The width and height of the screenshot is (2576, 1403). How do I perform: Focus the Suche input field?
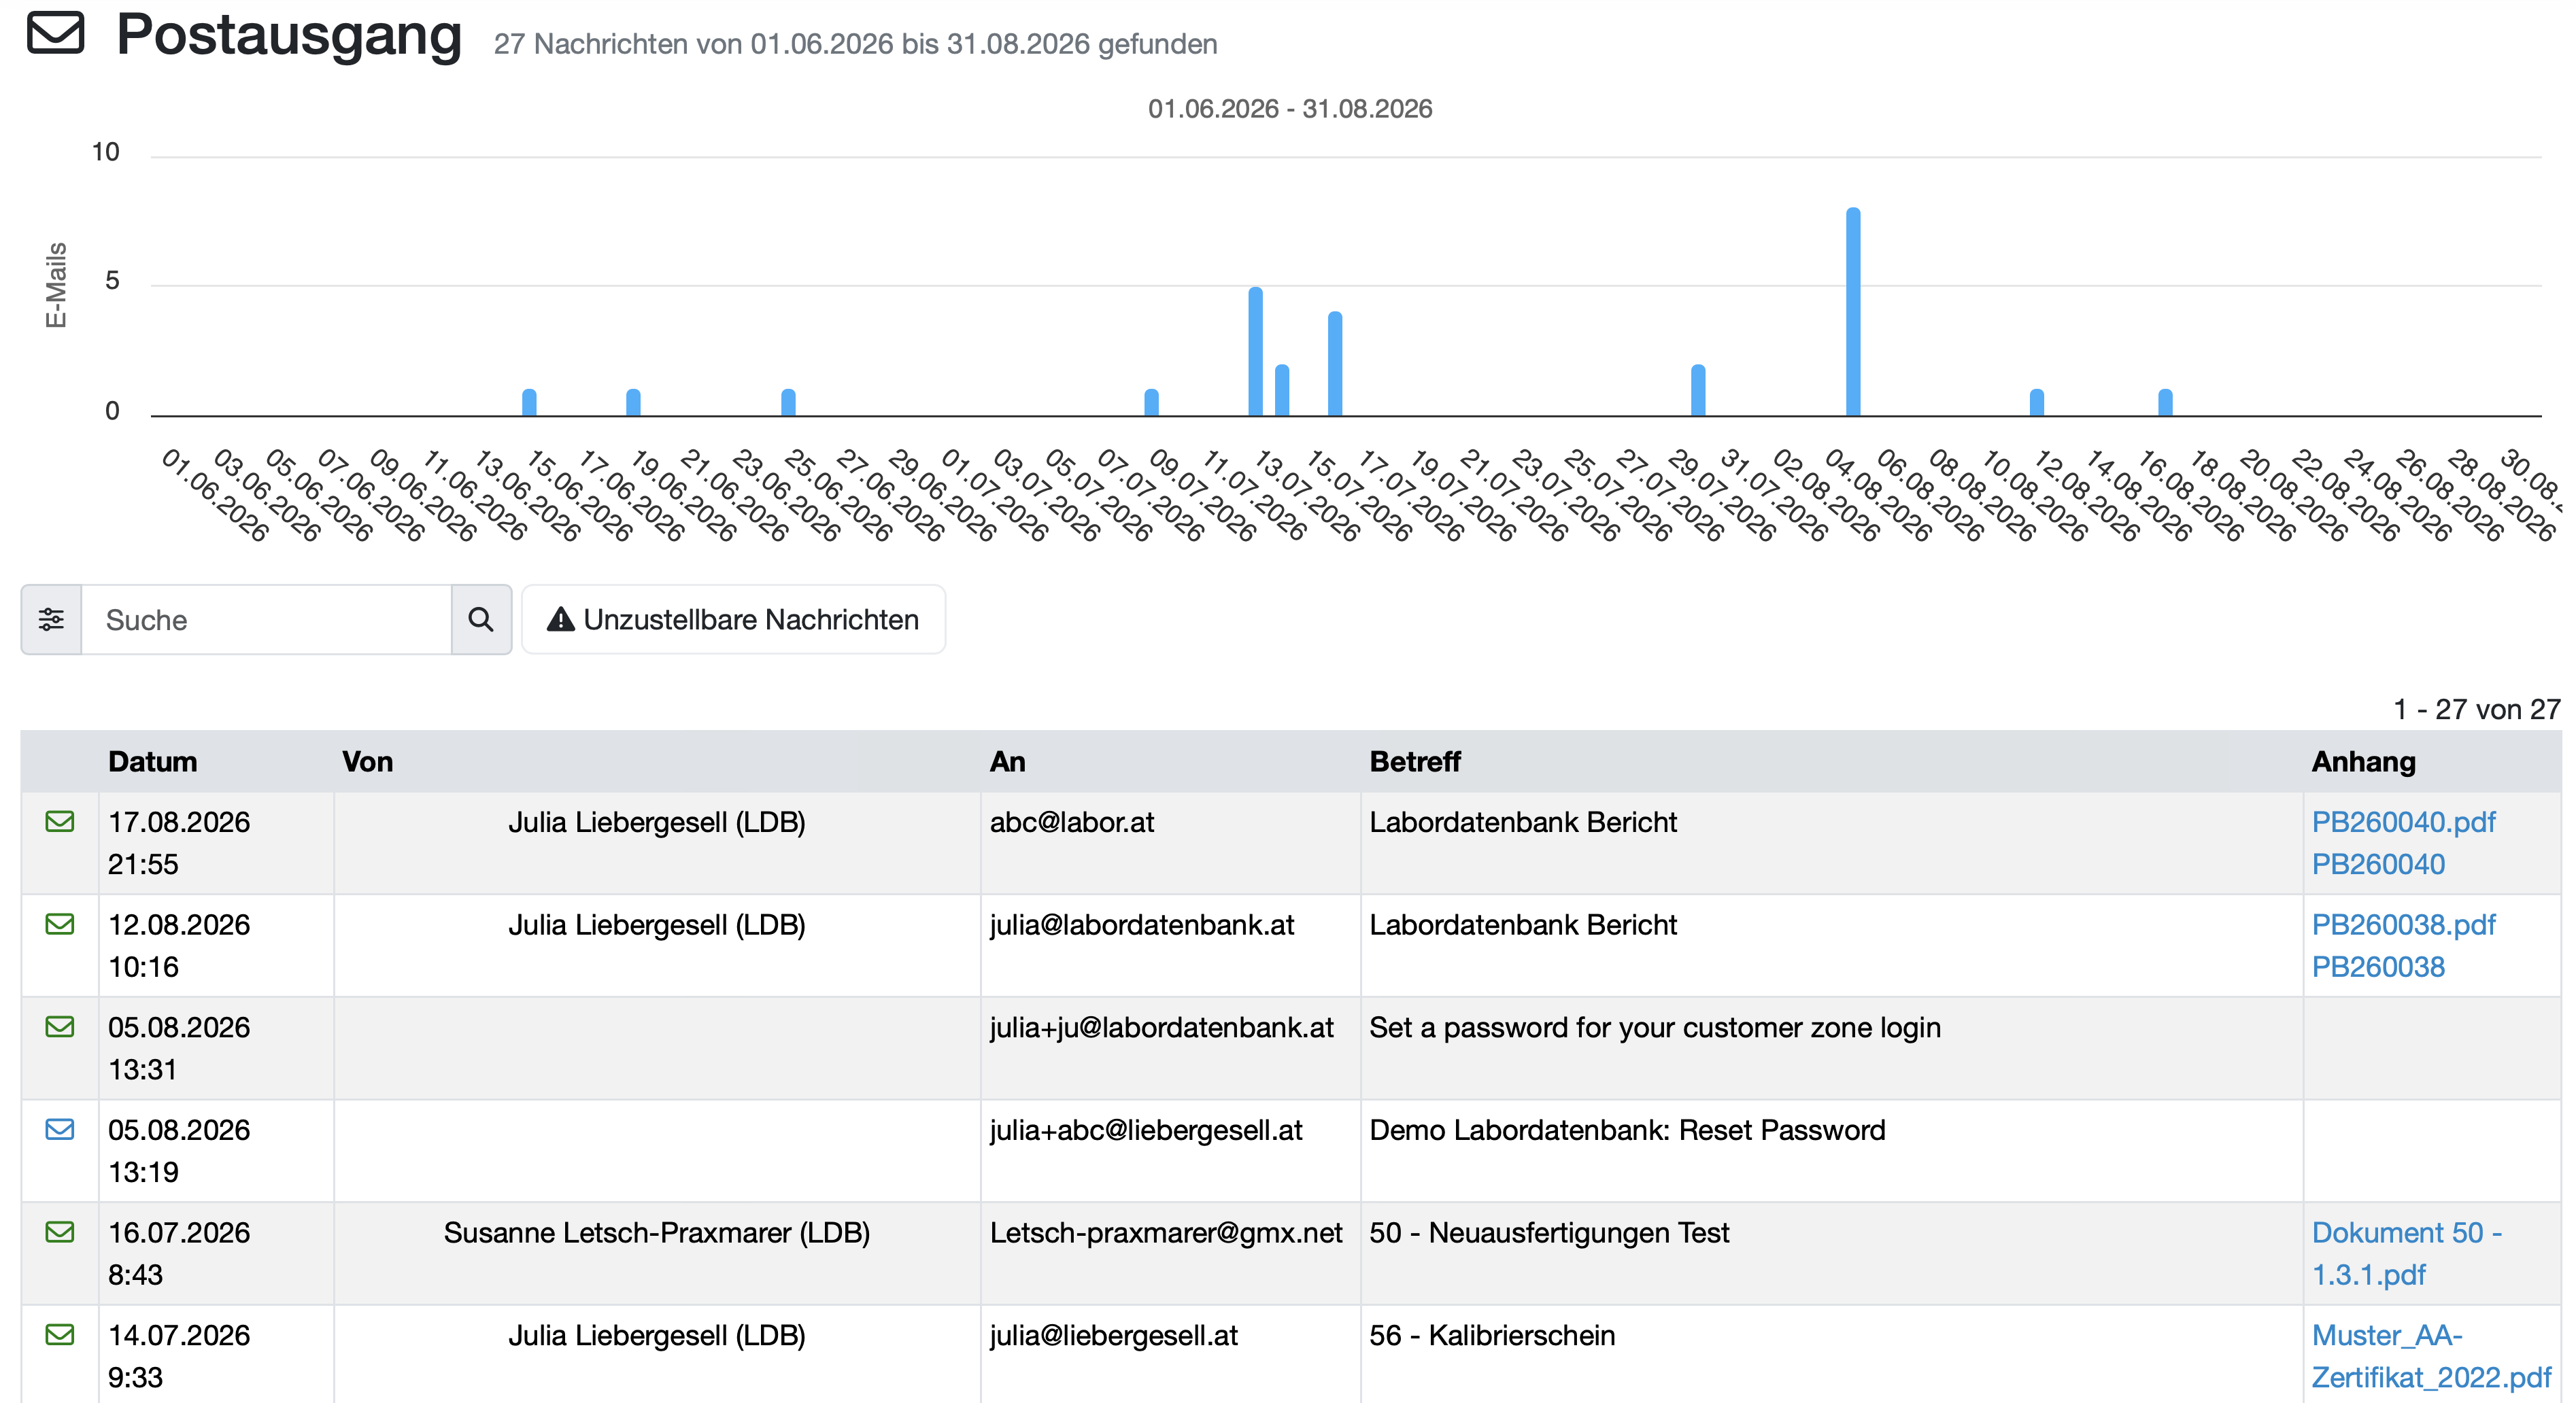tap(266, 619)
